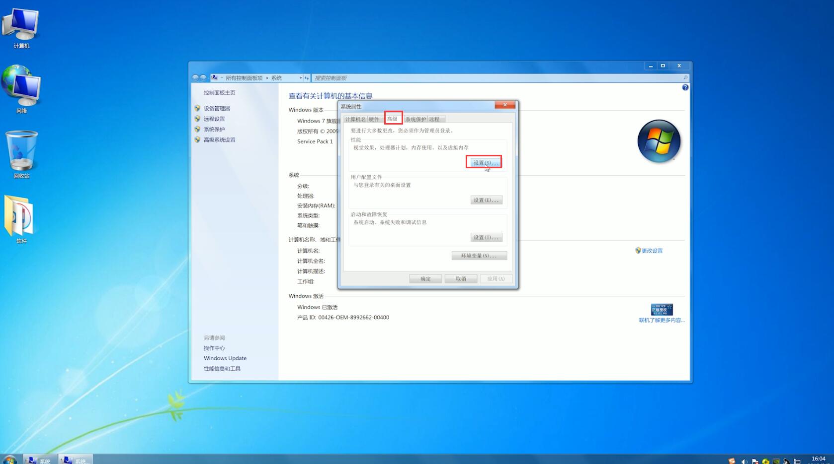Click the Back arrow in System window
This screenshot has width=834, height=464.
coord(195,78)
